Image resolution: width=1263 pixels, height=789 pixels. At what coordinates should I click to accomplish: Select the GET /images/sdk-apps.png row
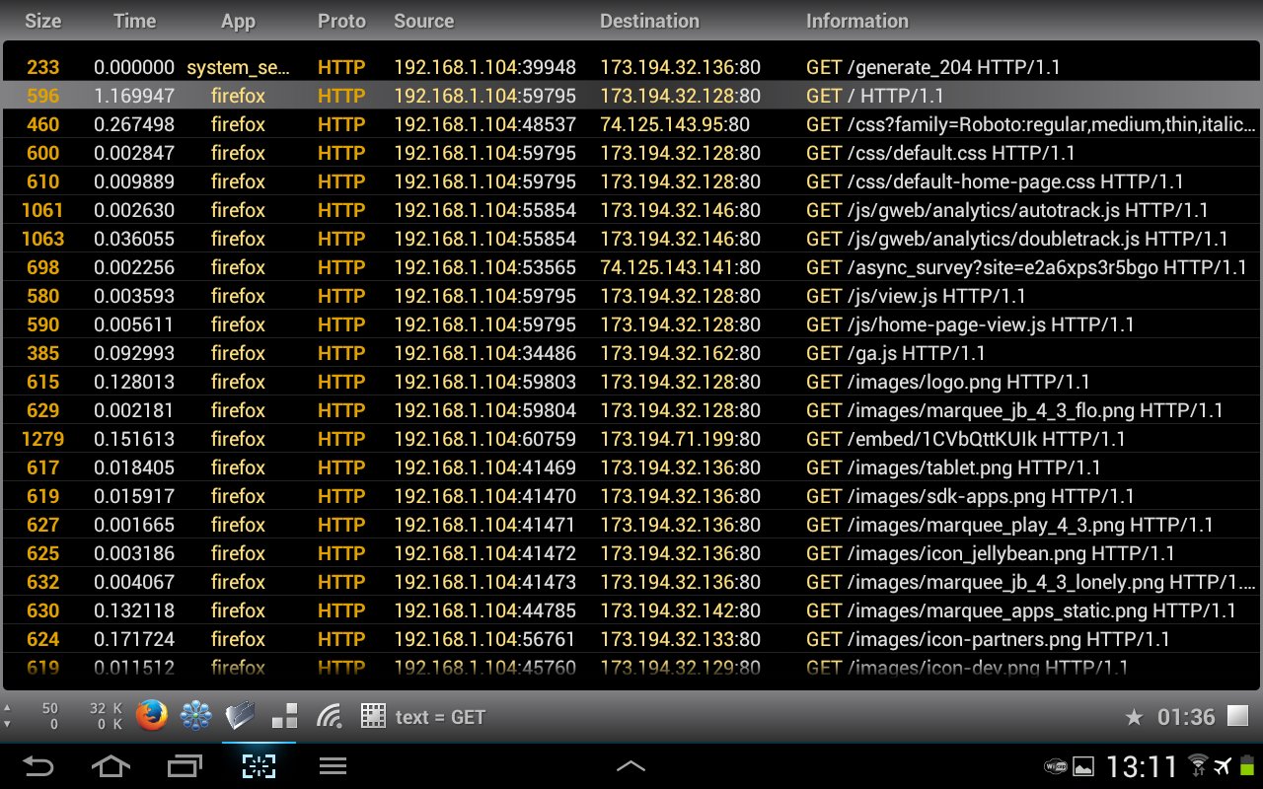[631, 496]
